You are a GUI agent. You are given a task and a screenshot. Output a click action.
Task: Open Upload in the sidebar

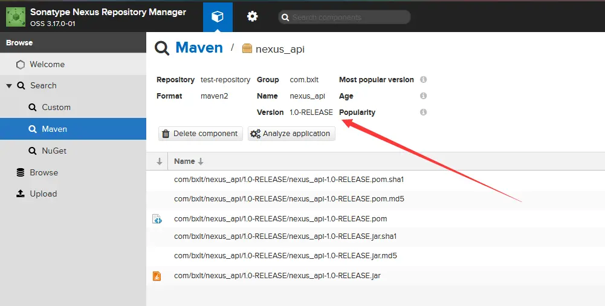(x=73, y=194)
